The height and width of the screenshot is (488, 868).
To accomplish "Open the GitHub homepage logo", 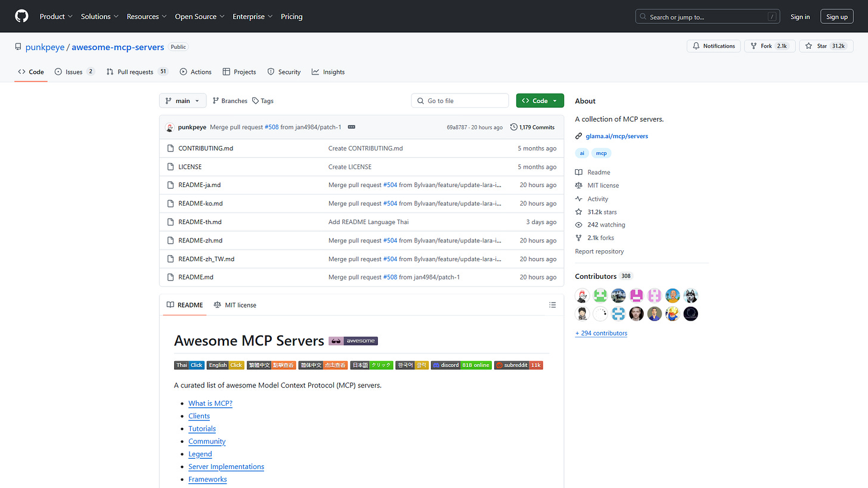I will tap(21, 16).
